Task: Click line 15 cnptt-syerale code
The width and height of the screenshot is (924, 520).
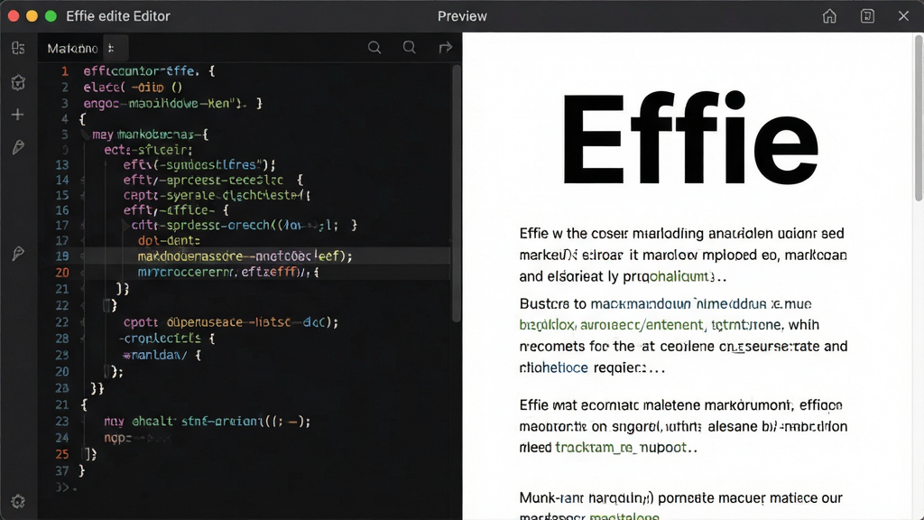Action: tap(217, 195)
